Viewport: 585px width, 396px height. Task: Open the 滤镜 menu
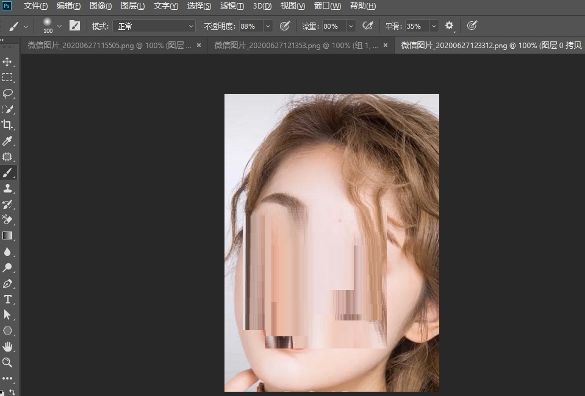(232, 5)
